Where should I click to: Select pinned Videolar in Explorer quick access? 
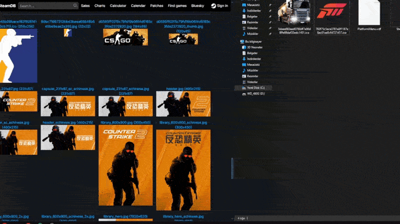250,28
